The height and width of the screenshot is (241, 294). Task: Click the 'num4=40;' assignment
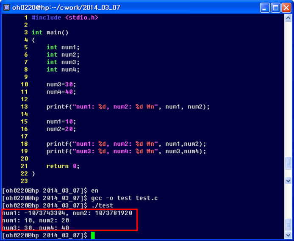click(61, 92)
